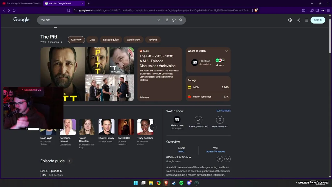Show +7 more streaming services
This screenshot has height=187, width=332.
coord(220,63)
